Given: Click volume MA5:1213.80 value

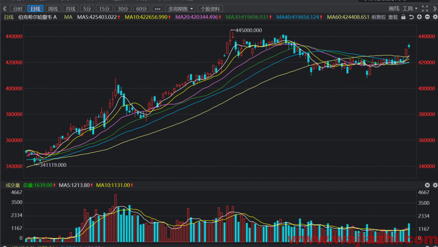Looking at the screenshot, I should point(74,185).
